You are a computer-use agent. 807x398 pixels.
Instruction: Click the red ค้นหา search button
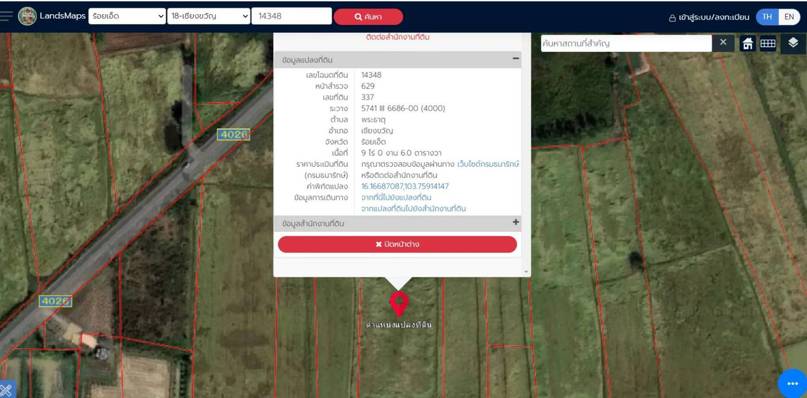(x=368, y=17)
